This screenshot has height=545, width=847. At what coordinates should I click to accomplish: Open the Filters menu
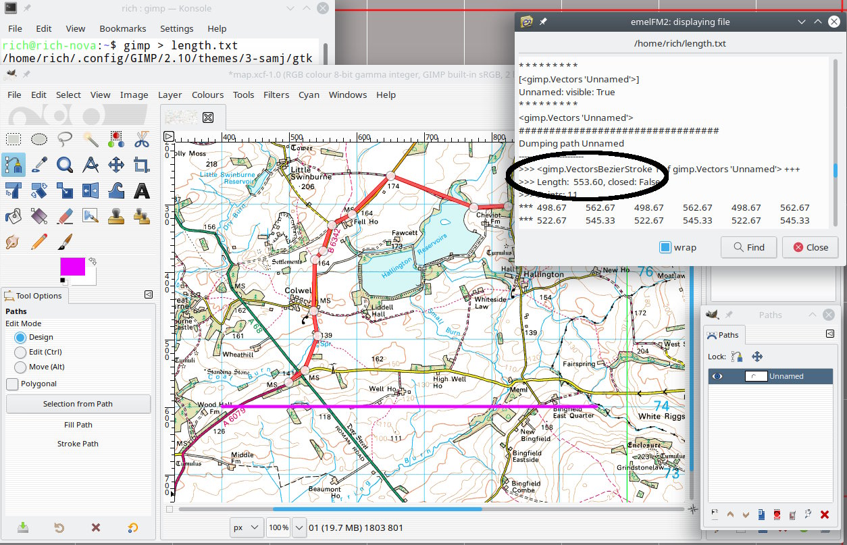(276, 95)
